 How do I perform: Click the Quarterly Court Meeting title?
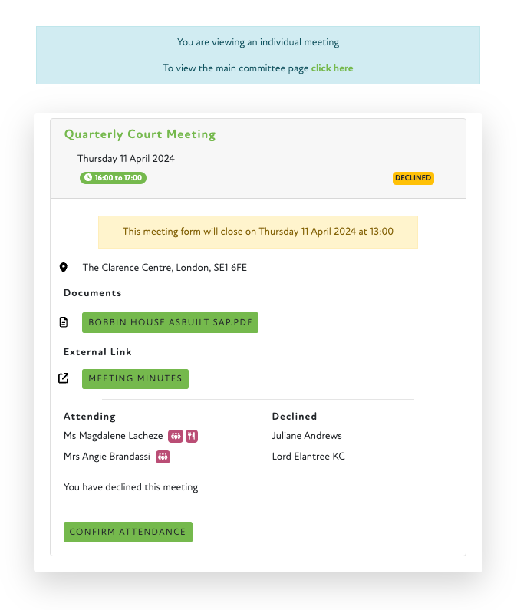pyautogui.click(x=140, y=134)
